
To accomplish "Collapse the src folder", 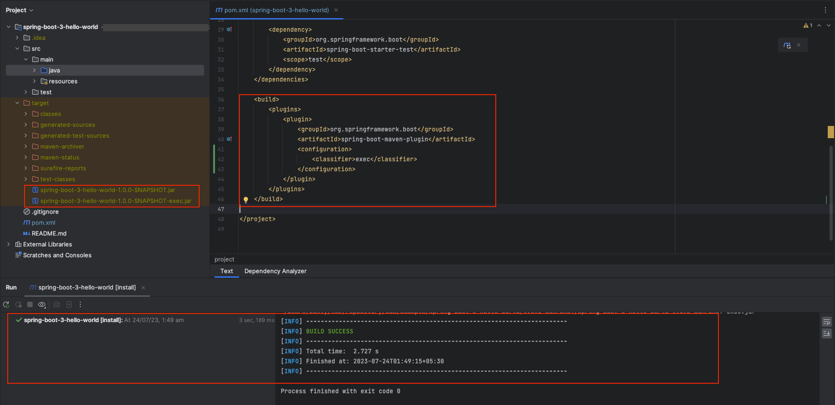I will 17,48.
